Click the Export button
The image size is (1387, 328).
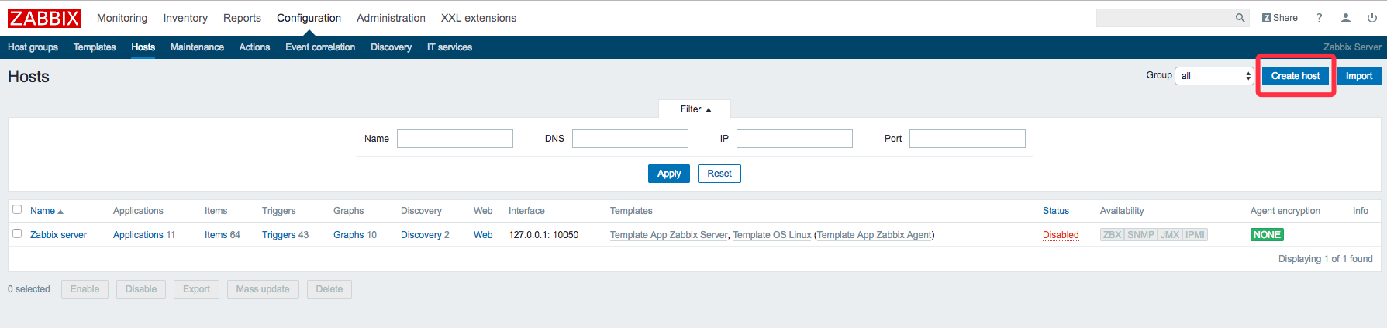pos(196,289)
